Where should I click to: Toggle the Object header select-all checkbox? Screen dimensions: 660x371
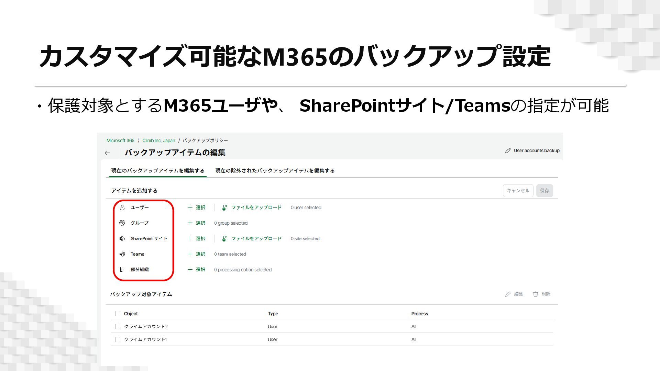(118, 314)
